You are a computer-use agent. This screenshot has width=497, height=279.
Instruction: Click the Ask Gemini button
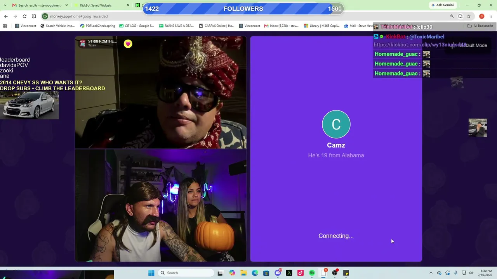click(x=442, y=5)
